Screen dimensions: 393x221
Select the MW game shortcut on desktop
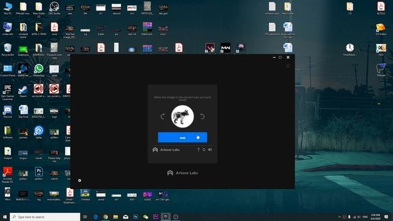pos(225,48)
